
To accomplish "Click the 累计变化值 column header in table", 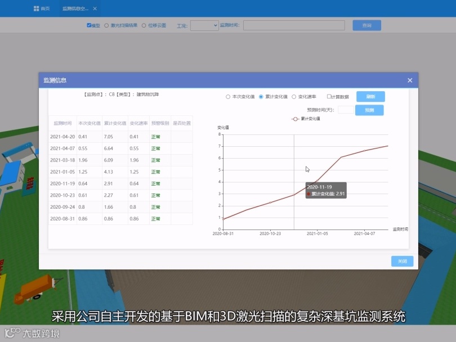I will [115, 123].
